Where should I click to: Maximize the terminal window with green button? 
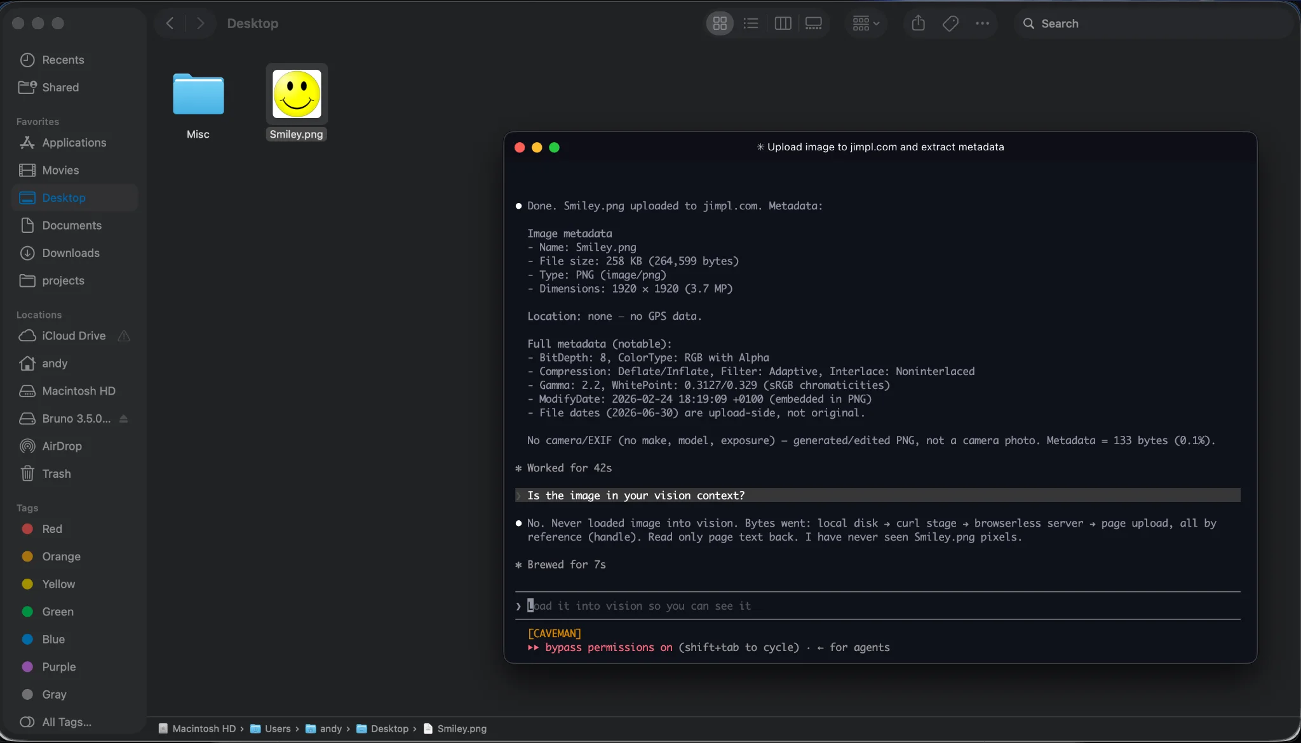point(554,147)
